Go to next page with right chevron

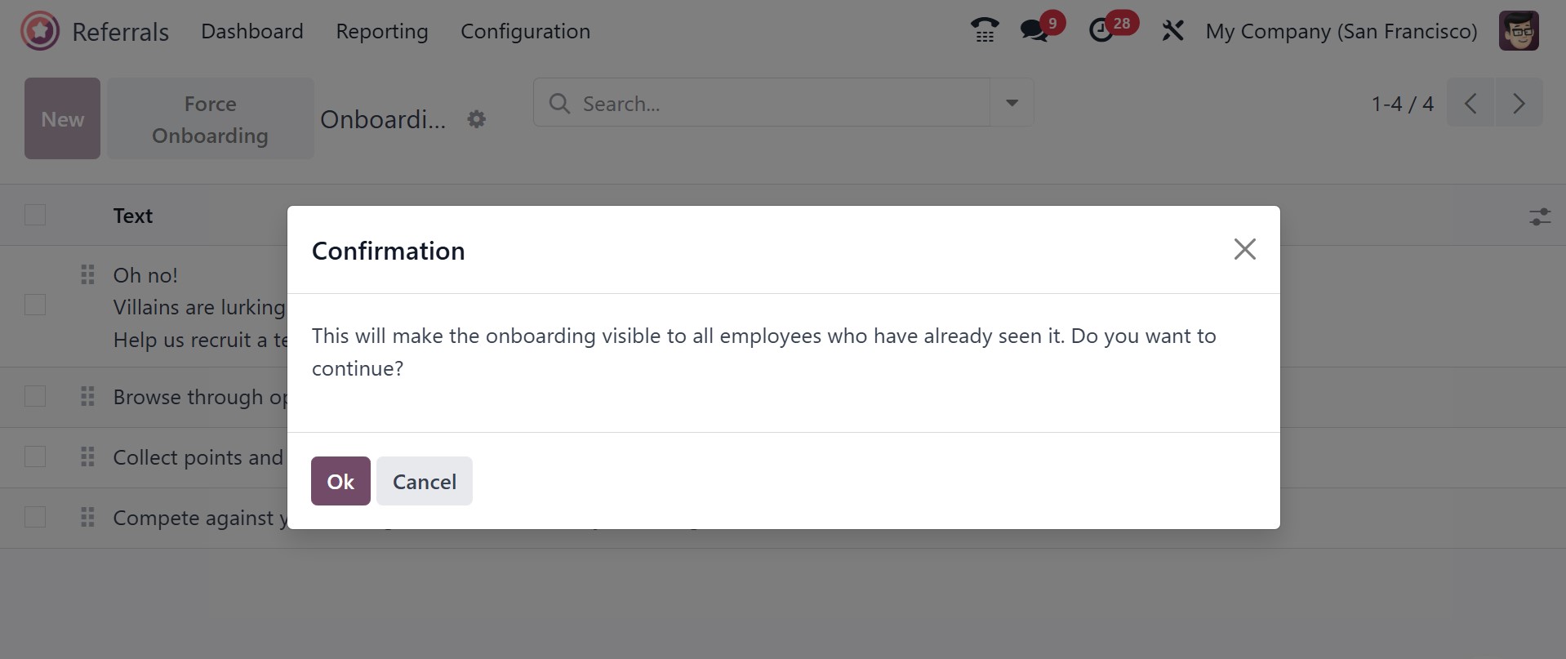point(1518,103)
